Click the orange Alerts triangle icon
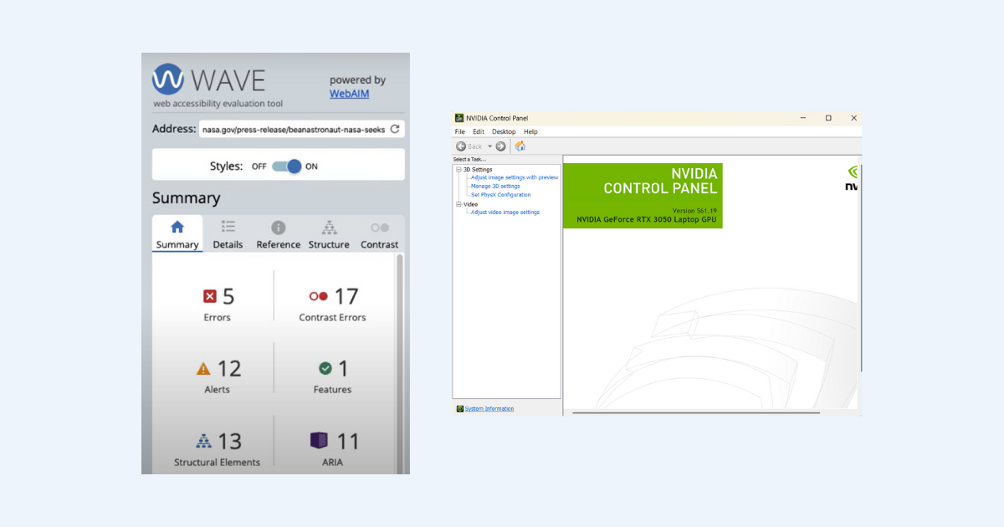Screen dimensions: 1004x527 [x=203, y=368]
